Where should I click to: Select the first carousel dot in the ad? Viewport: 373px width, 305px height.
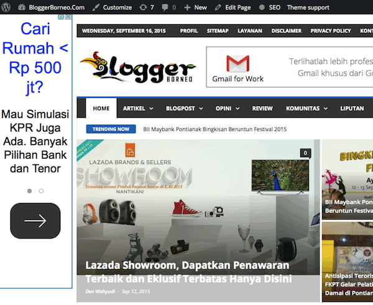point(29,191)
